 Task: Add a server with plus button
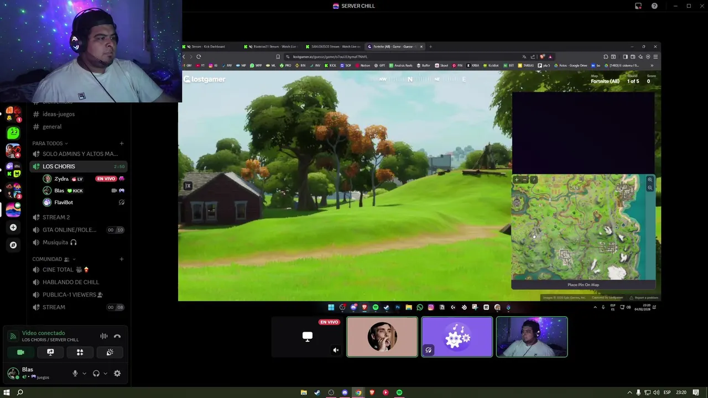click(13, 227)
